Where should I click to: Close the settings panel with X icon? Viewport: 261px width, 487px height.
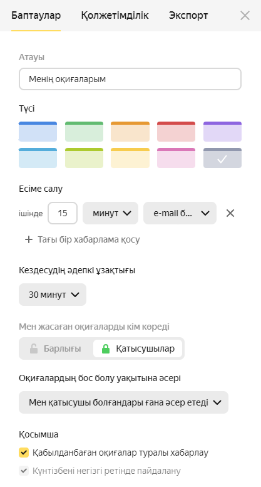pos(245,15)
